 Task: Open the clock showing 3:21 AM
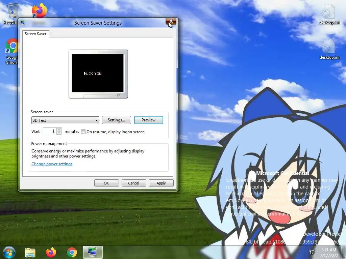pyautogui.click(x=329, y=252)
